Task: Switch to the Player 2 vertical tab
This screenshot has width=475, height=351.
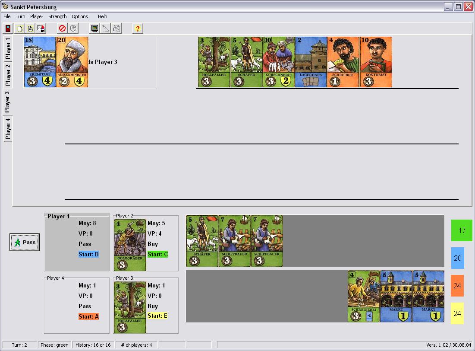Action: 8,75
